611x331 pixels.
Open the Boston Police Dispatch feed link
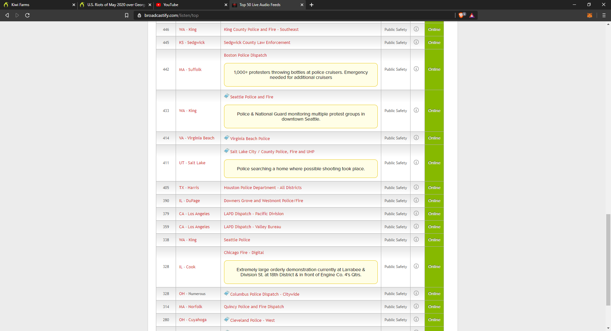click(245, 55)
